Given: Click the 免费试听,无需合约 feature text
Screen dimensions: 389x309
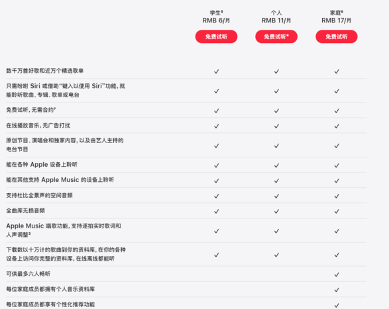Looking at the screenshot, I should pyautogui.click(x=30, y=110).
